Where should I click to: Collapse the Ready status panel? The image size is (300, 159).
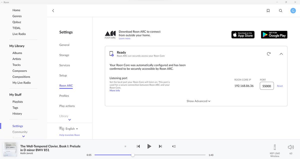281,54
